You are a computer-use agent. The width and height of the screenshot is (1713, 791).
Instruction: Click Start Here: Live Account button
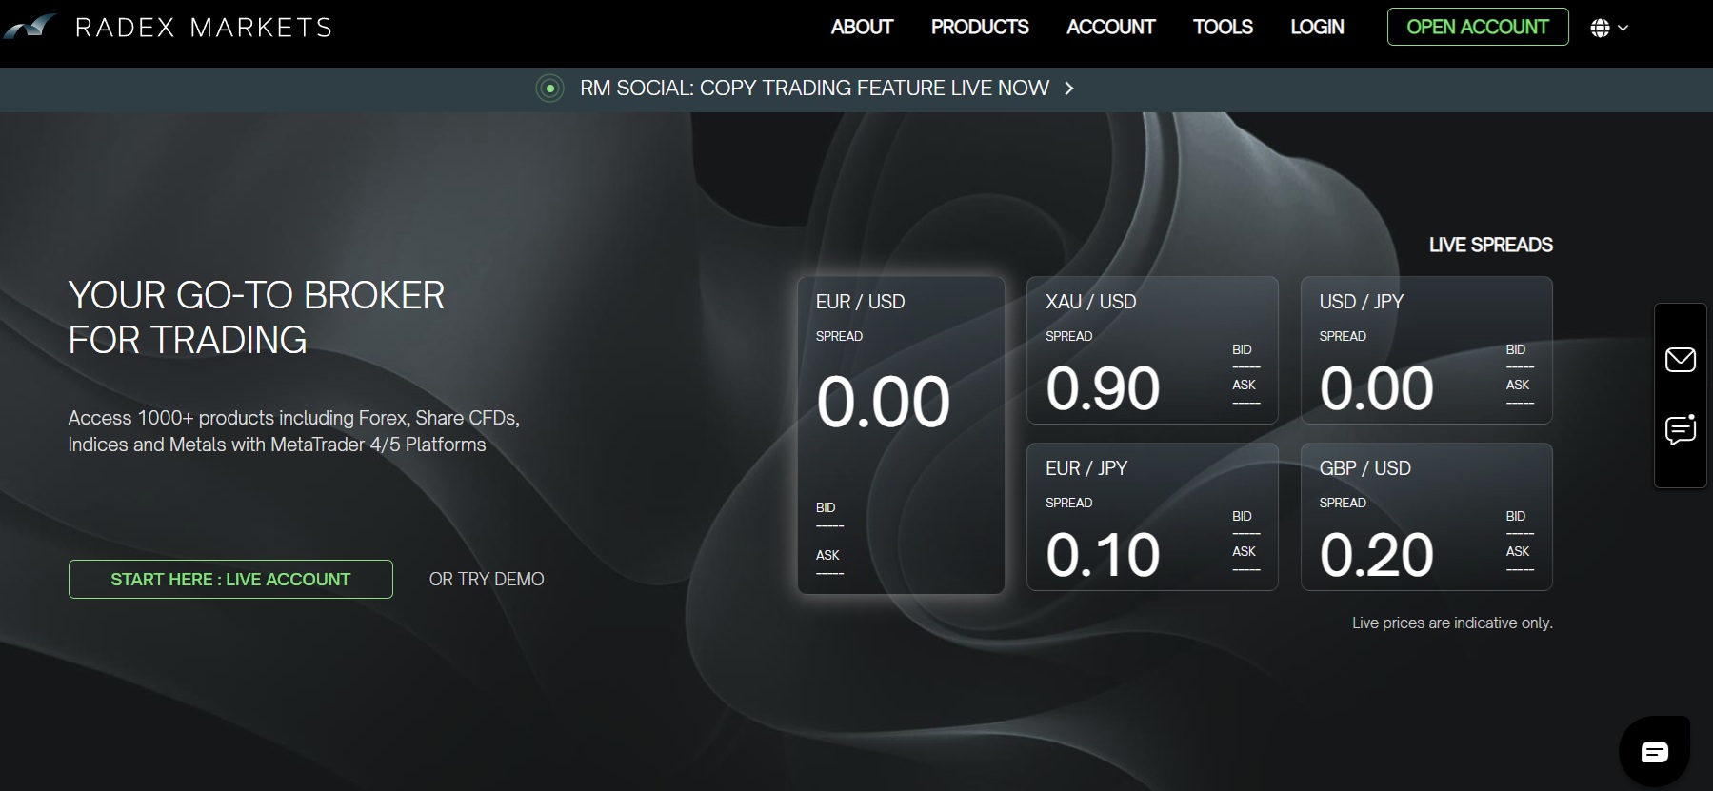(x=230, y=579)
